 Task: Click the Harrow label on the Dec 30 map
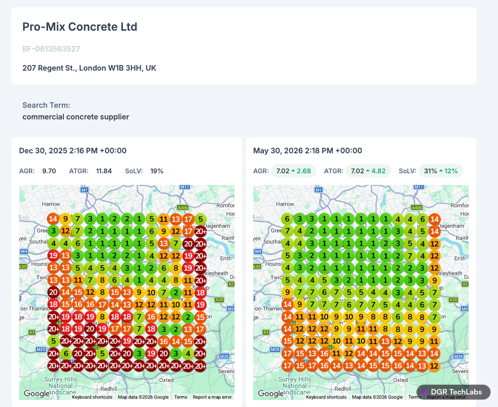coord(51,204)
